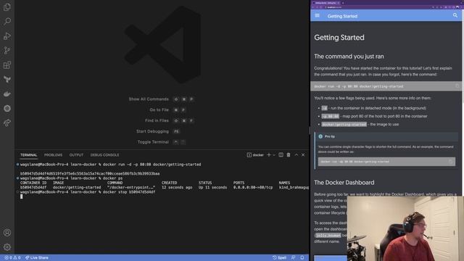Click 'Go to File' on welcome screen
Image resolution: width=464 pixels, height=261 pixels.
[159, 109]
